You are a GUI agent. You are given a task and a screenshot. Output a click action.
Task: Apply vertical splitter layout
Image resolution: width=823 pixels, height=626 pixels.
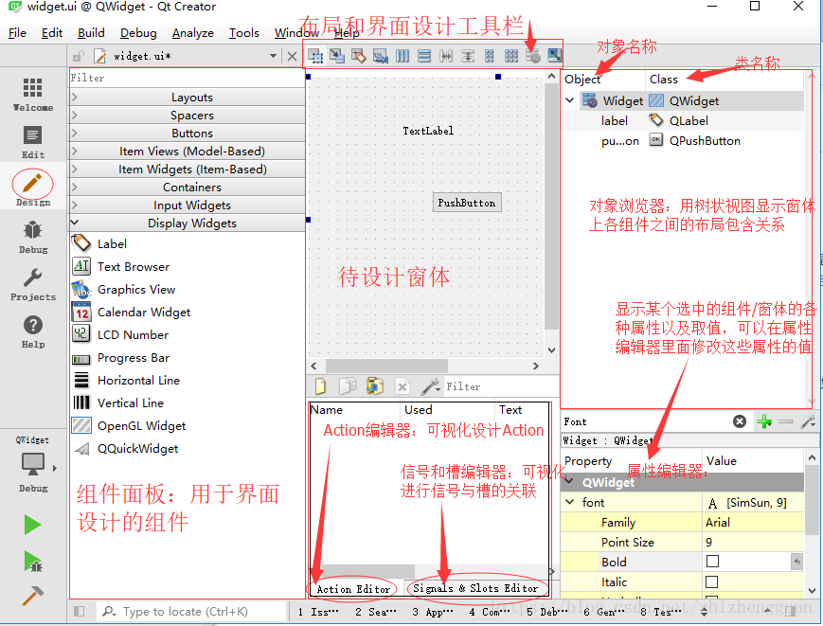[x=468, y=56]
